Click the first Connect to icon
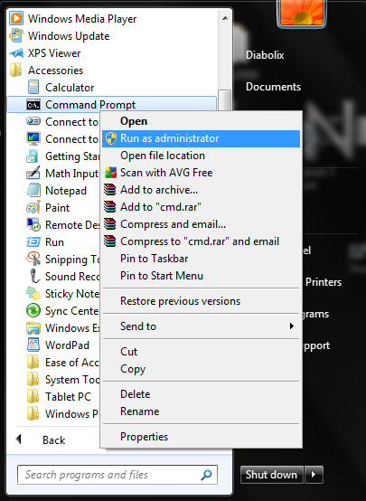 coord(33,121)
